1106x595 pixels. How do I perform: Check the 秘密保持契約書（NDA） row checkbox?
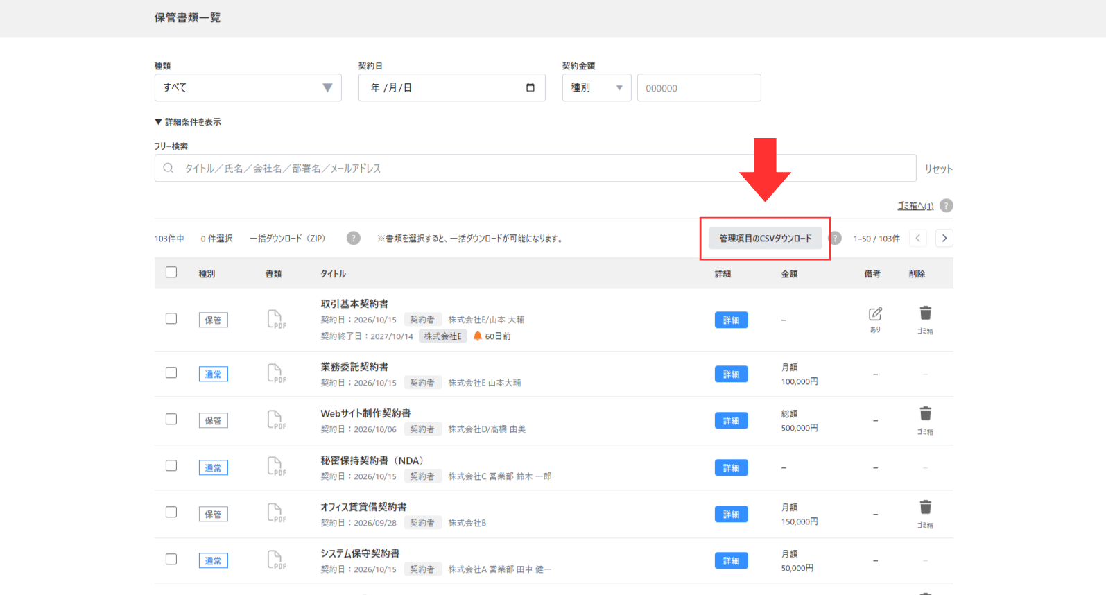pos(171,466)
